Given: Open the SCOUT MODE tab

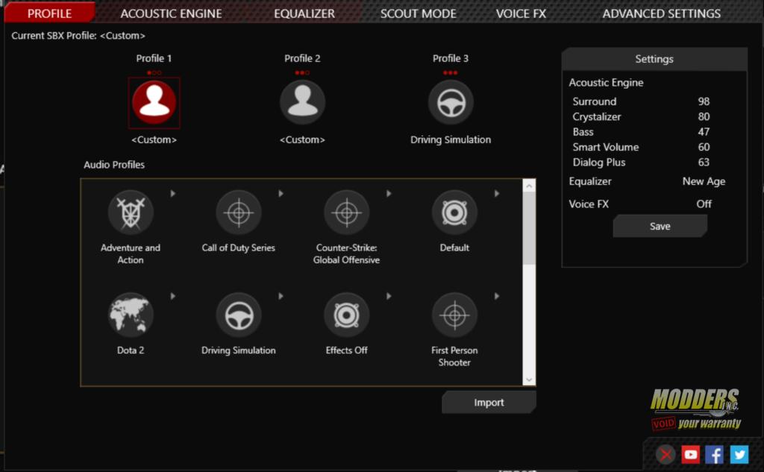Looking at the screenshot, I should pos(418,13).
